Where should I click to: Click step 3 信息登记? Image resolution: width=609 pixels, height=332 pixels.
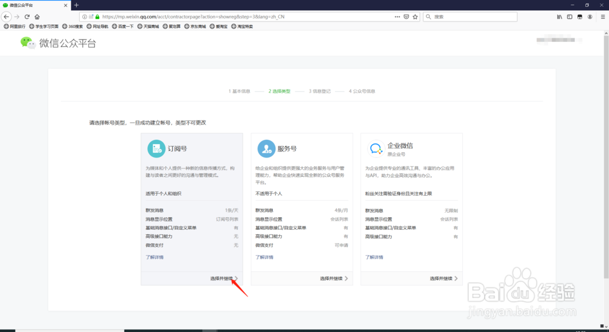[x=320, y=91]
